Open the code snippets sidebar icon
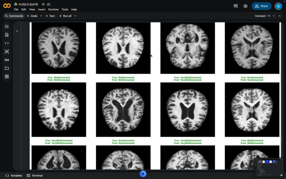This screenshot has height=179, width=286. (7, 43)
